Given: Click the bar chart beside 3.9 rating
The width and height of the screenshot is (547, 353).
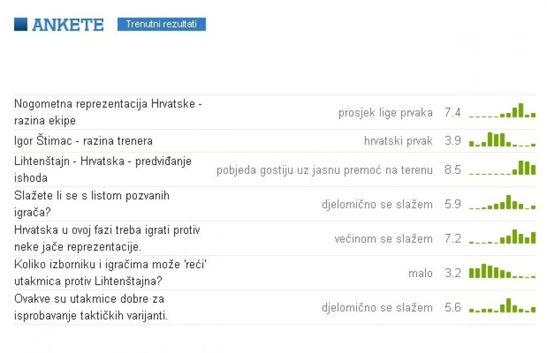Looking at the screenshot, I should coord(502,139).
